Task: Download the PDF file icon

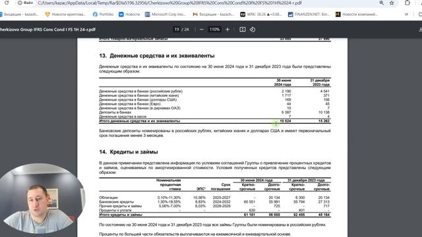Action: click(x=420, y=29)
